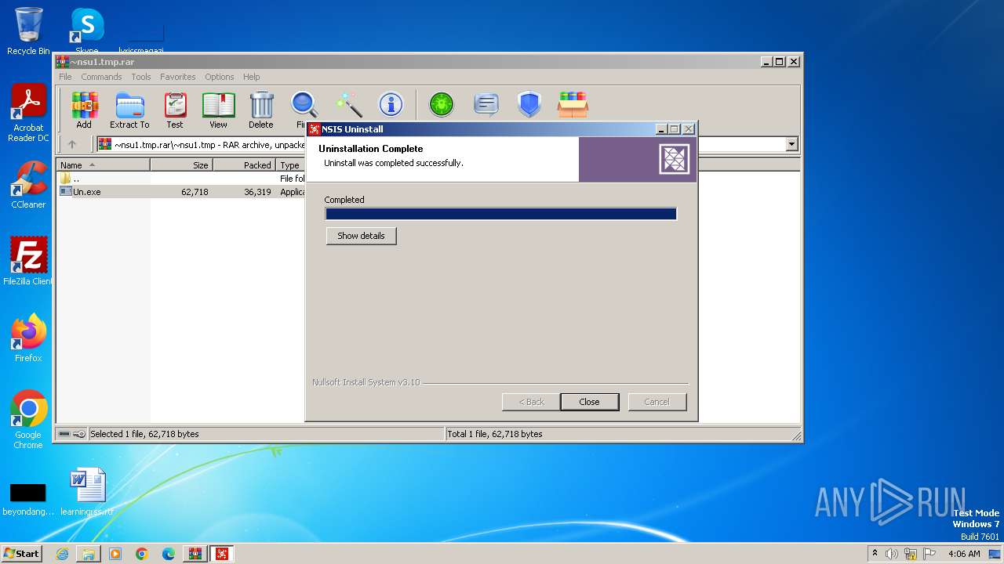The width and height of the screenshot is (1004, 564).
Task: Show hidden tray icons arrow
Action: (x=875, y=554)
